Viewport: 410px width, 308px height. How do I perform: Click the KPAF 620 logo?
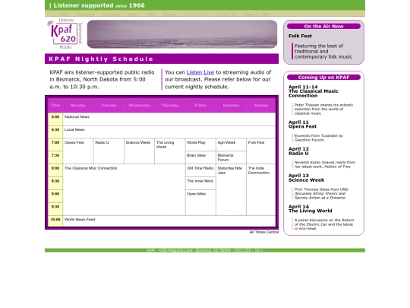coord(65,33)
